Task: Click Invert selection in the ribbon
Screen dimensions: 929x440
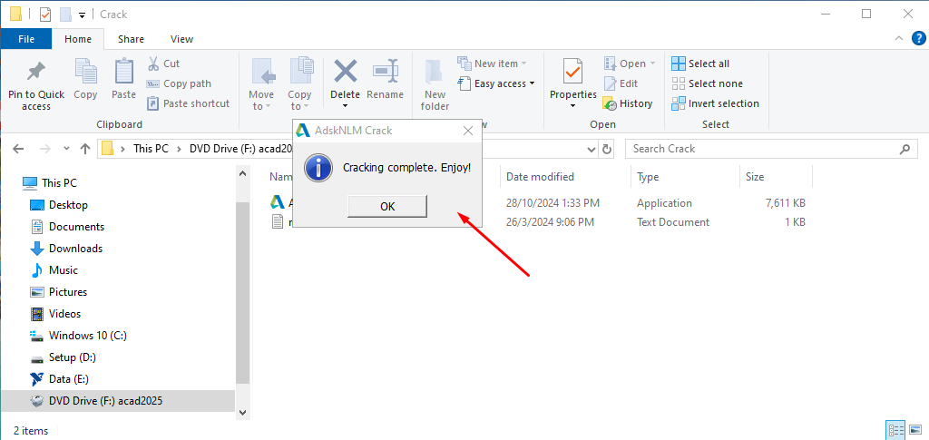Action: pos(715,103)
